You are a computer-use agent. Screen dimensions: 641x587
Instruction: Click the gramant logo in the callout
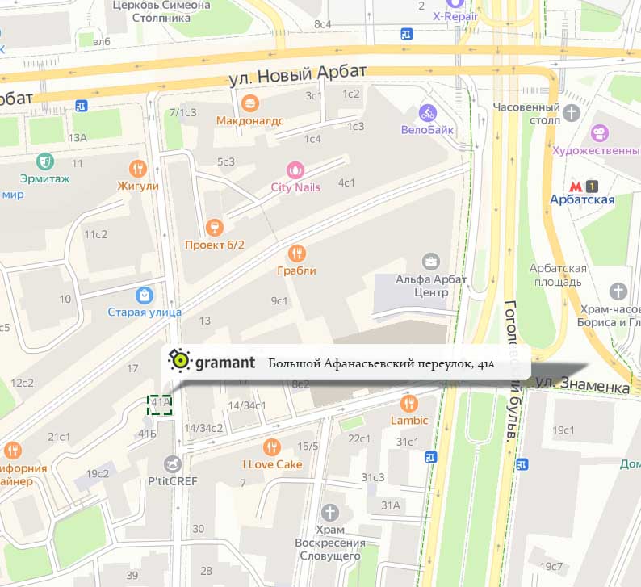point(212,362)
